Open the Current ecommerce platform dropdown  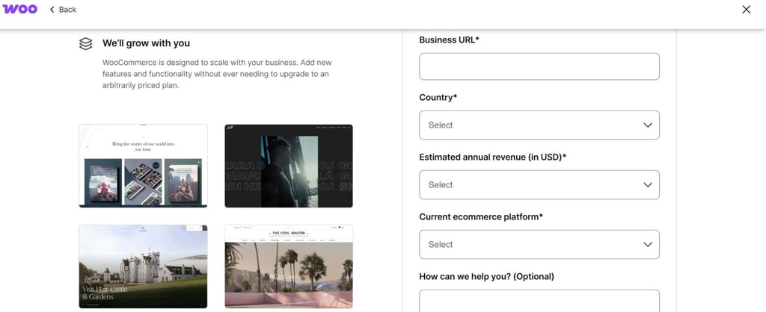point(539,244)
